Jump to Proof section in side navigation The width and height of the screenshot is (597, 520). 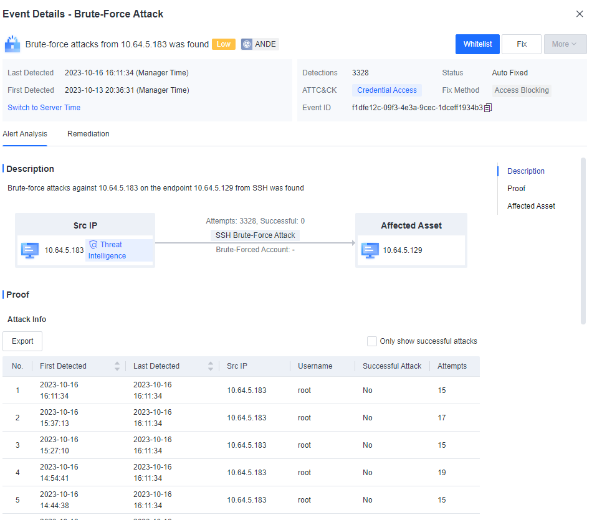point(516,189)
